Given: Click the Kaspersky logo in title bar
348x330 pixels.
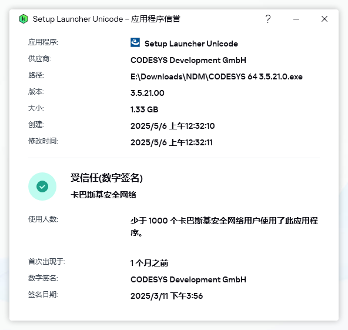Looking at the screenshot, I should [x=24, y=19].
